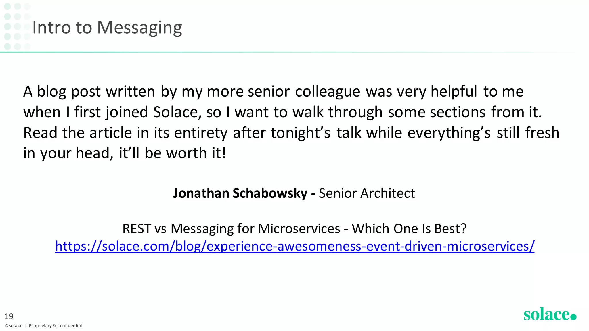Click the green dot after solace logo

(573, 317)
